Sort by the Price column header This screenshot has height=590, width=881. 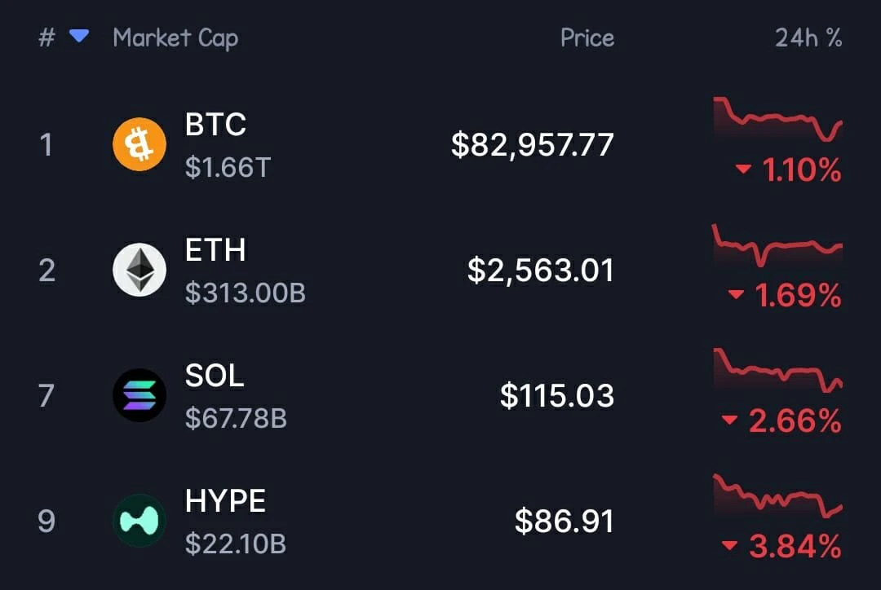click(x=587, y=37)
